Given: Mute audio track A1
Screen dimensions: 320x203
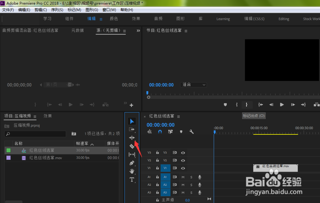Looking at the screenshot, I should [x=183, y=177].
